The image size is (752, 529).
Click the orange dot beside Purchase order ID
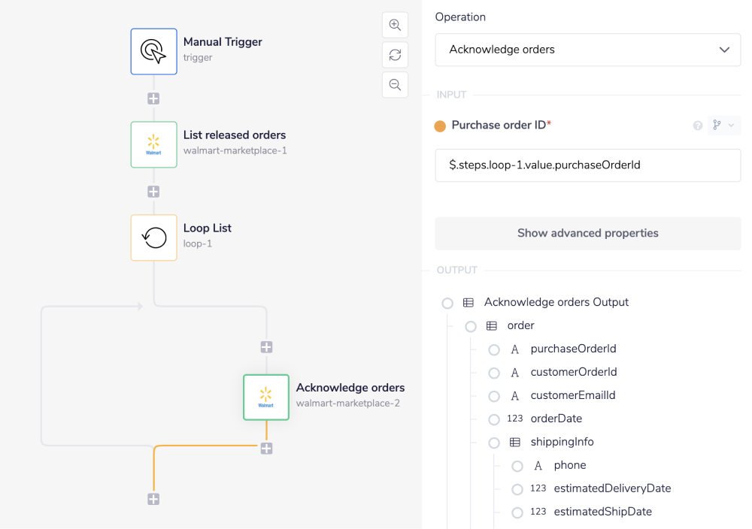pyautogui.click(x=441, y=126)
